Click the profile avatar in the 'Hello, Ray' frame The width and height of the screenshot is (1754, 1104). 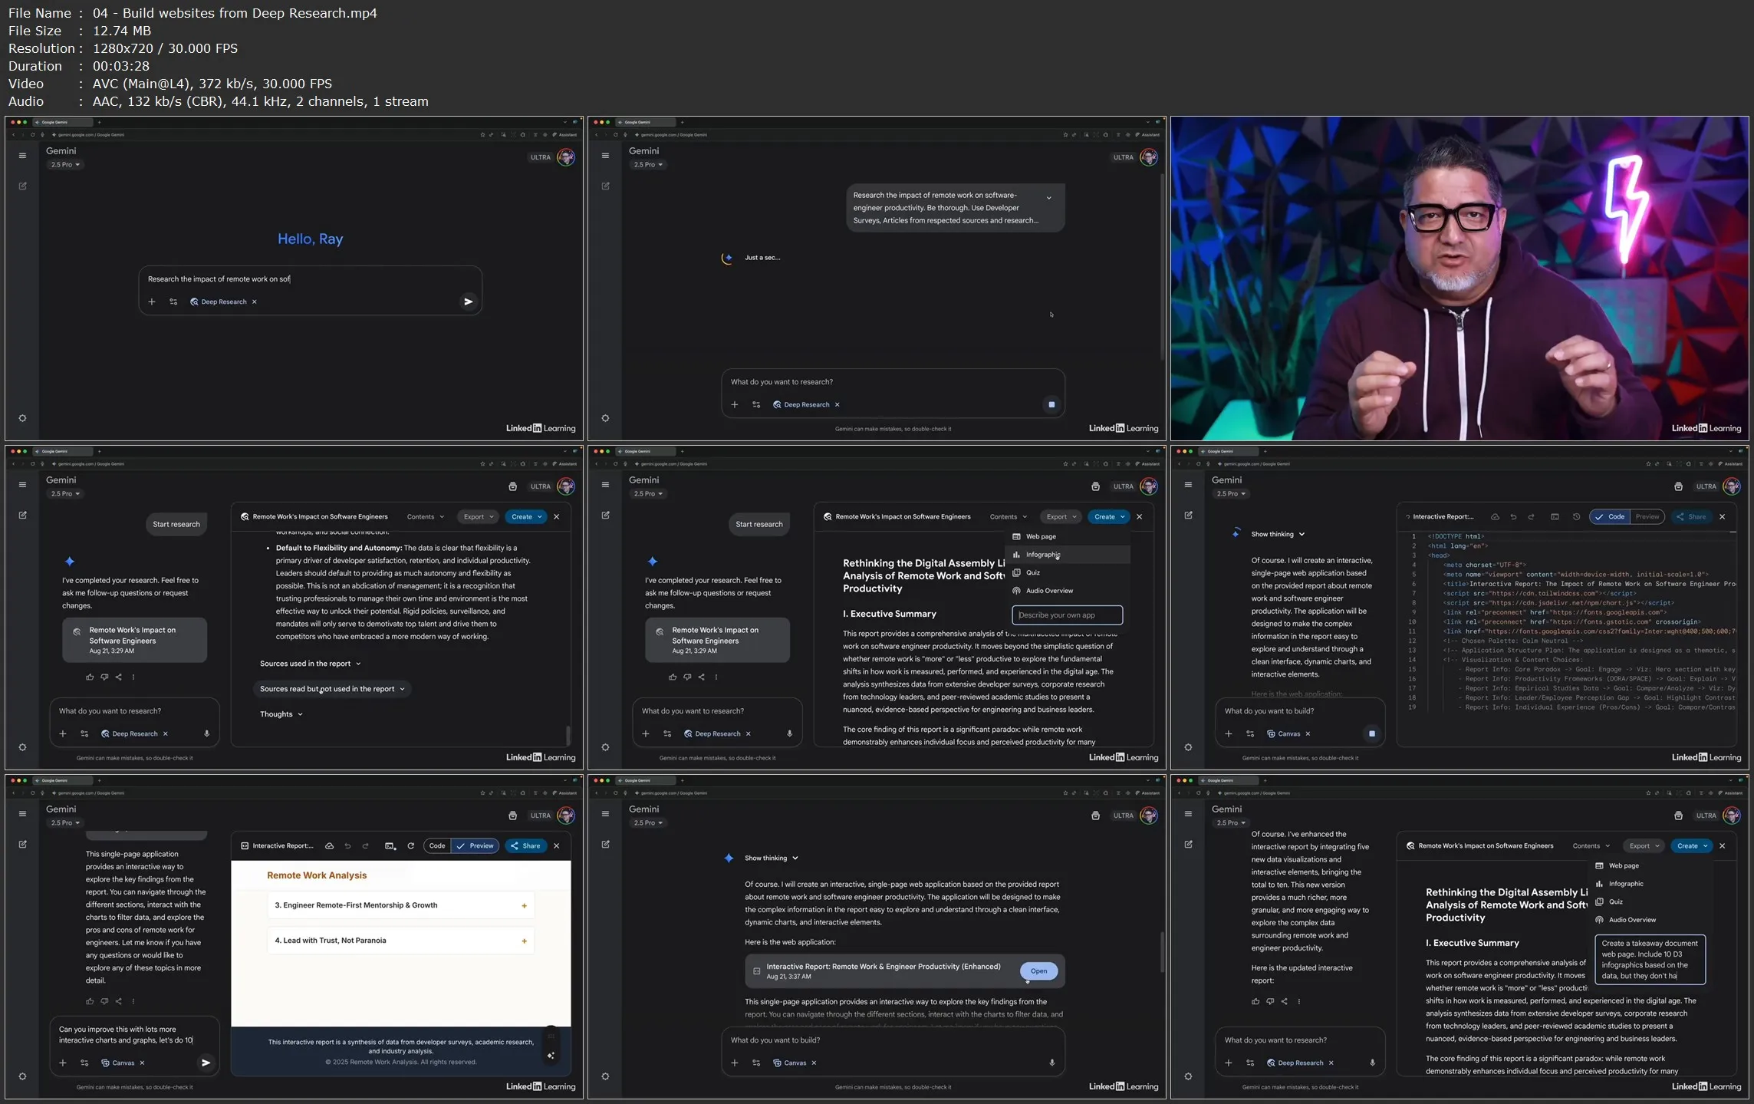(x=566, y=157)
